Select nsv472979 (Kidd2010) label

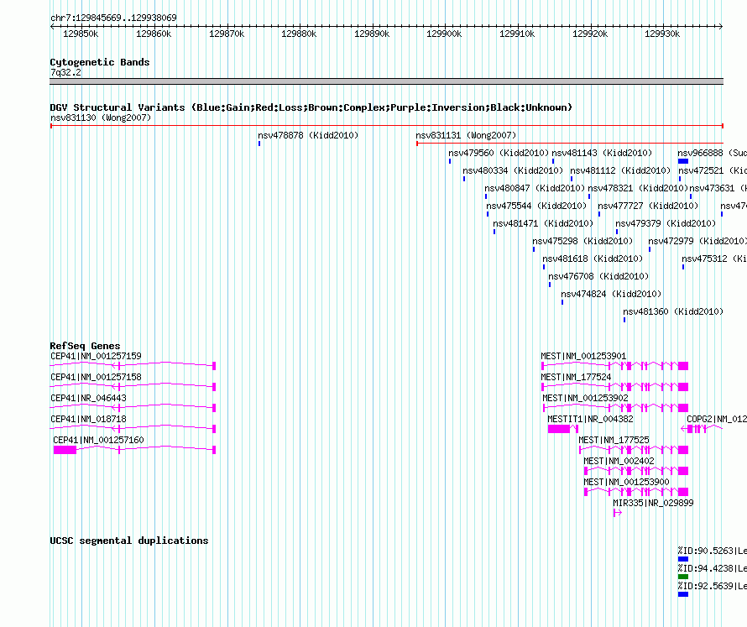click(697, 241)
